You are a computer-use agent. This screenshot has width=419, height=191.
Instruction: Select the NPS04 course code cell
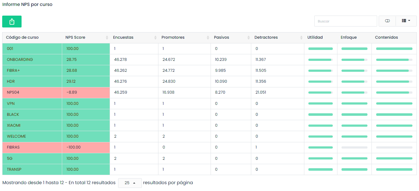(13, 92)
